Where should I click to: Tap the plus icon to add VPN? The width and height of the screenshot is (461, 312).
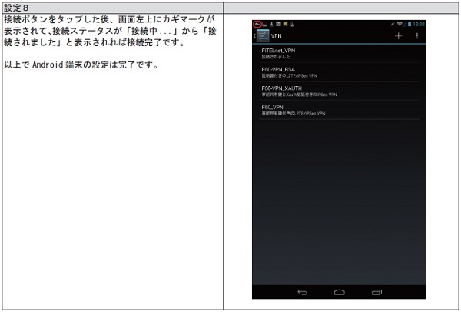click(398, 36)
